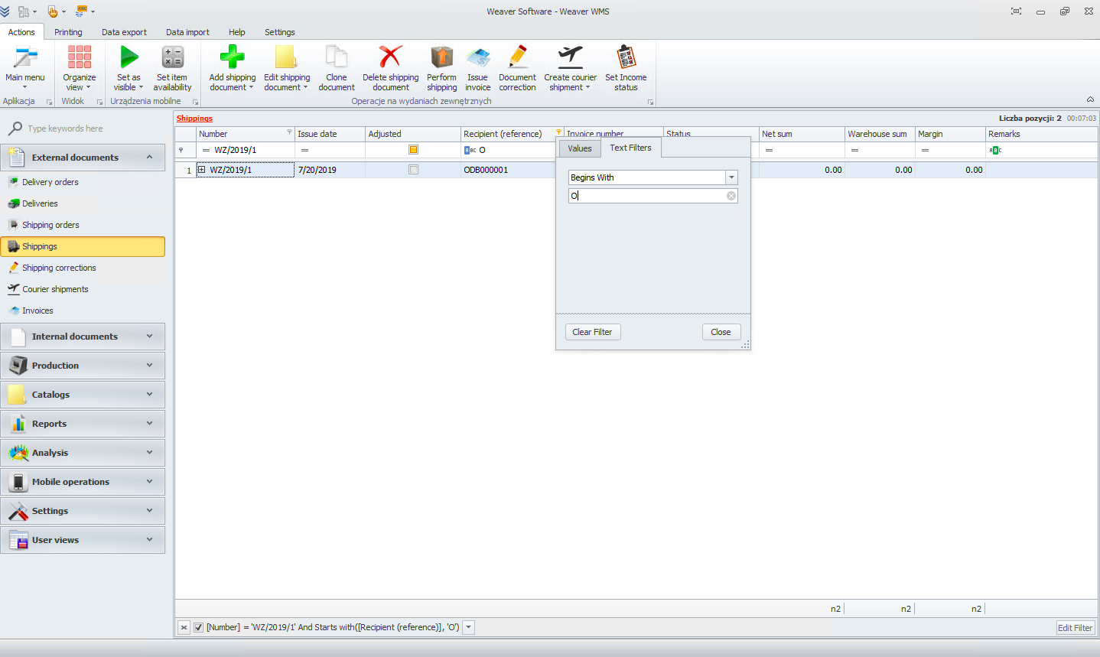Switch to Values tab in filter popup
Screen dimensions: 1100x657
coord(580,148)
